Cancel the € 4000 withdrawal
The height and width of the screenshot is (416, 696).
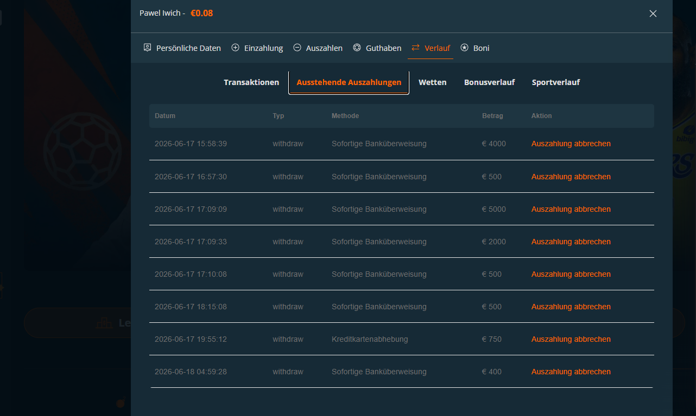click(x=571, y=144)
